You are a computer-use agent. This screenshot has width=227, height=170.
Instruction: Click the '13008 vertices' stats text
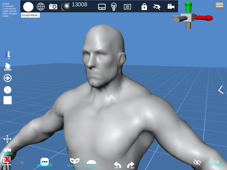(9, 11)
